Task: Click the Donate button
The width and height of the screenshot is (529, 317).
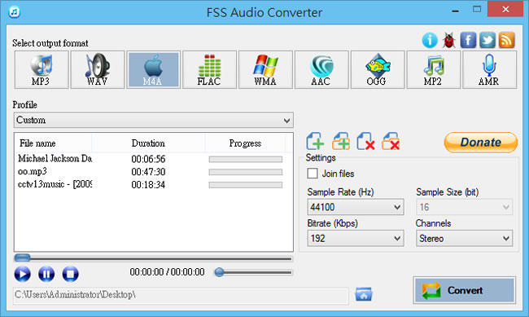Action: point(481,143)
